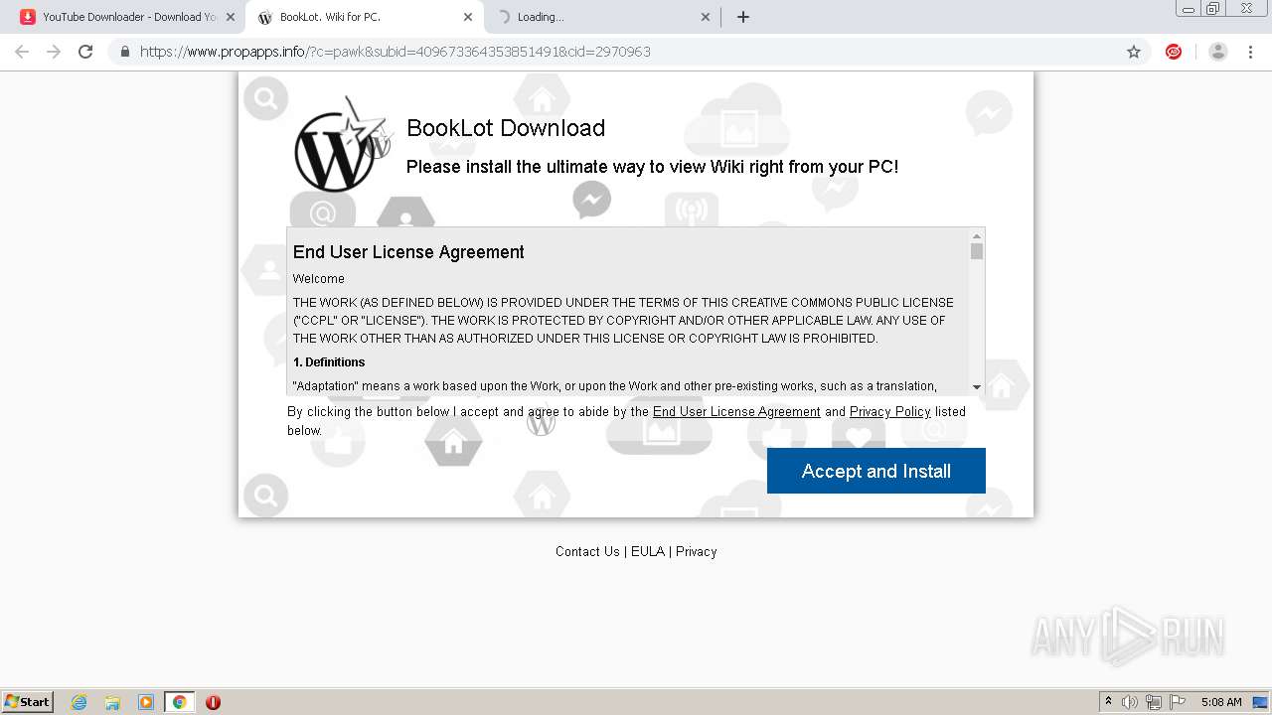1272x715 pixels.
Task: Click the EULA scrollbar thumb
Action: (x=977, y=251)
